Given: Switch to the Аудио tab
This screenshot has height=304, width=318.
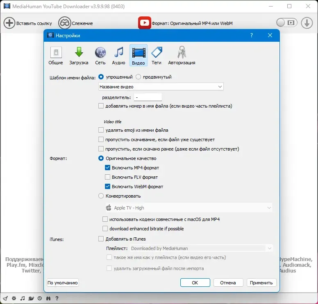Looking at the screenshot, I should point(119,55).
